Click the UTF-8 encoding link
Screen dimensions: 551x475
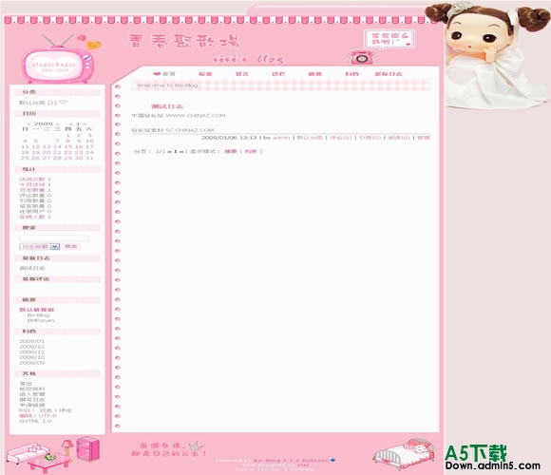47,416
